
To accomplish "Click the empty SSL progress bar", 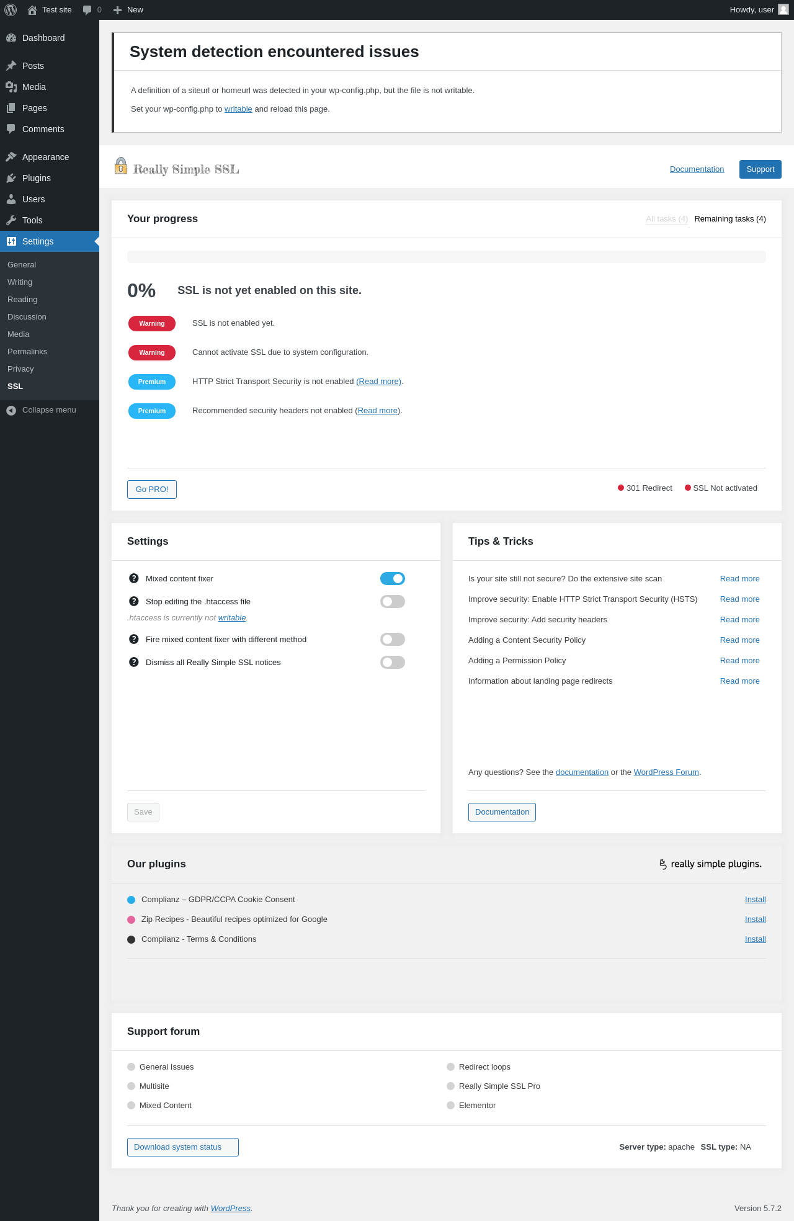I will [446, 257].
